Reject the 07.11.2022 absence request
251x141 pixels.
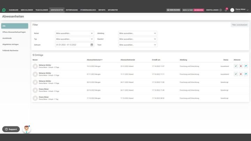point(241,74)
